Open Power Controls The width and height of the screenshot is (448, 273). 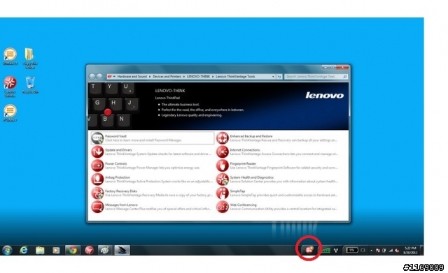click(153, 165)
